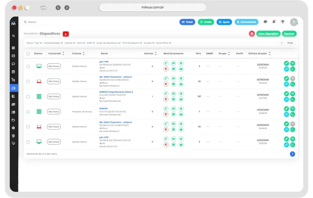Expand the SNMP filter dropdown
Image resolution: width=313 pixels, height=198 pixels.
tap(91, 43)
